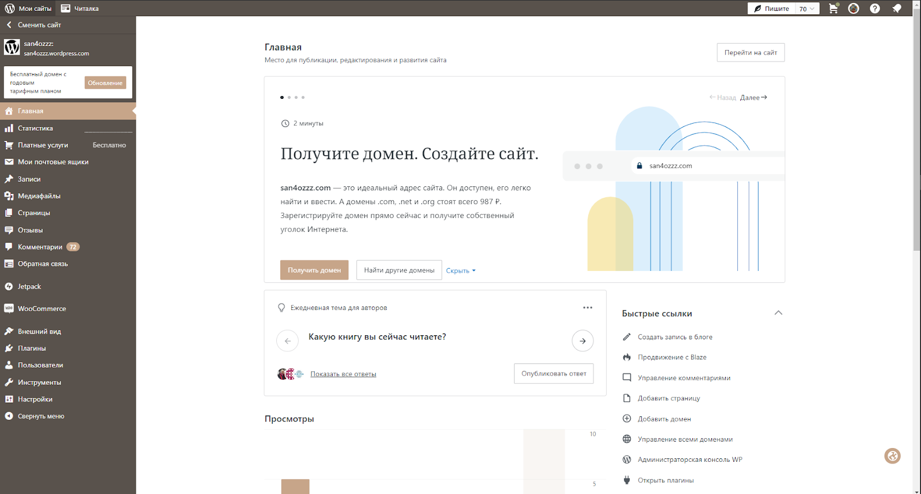Image resolution: width=921 pixels, height=494 pixels.
Task: Click the Медиафайлы media icon
Action: click(x=9, y=196)
